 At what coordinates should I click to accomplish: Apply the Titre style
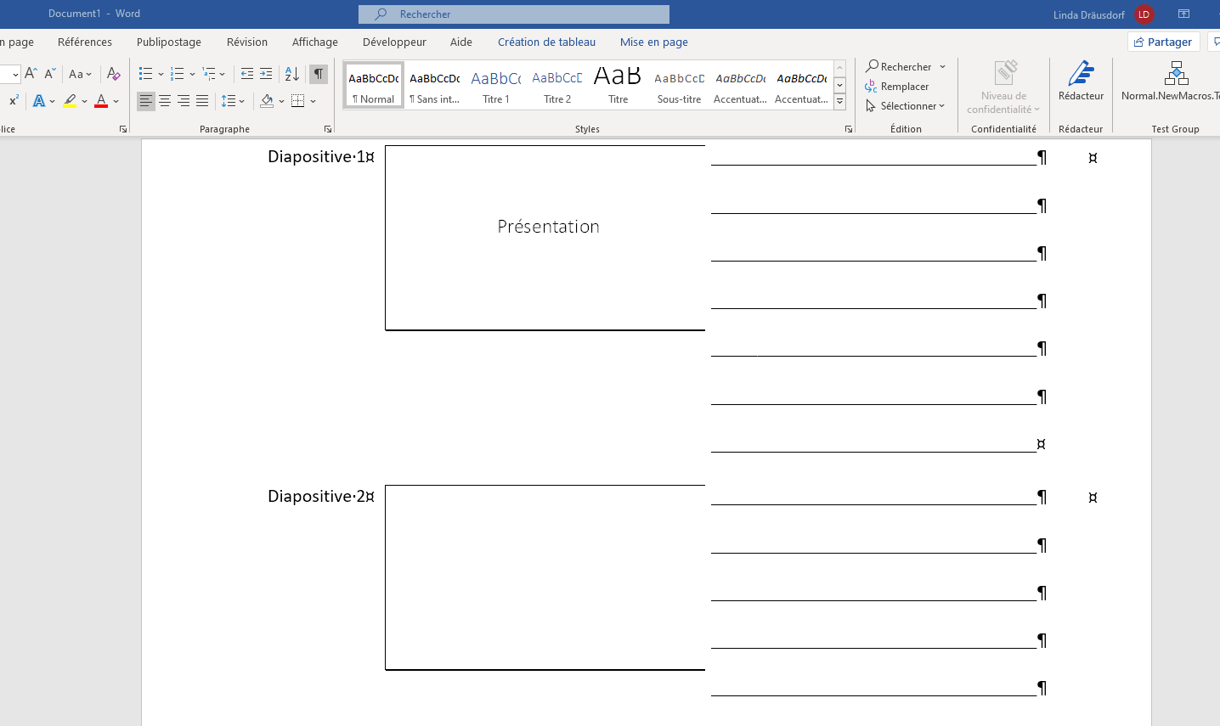[x=618, y=85]
